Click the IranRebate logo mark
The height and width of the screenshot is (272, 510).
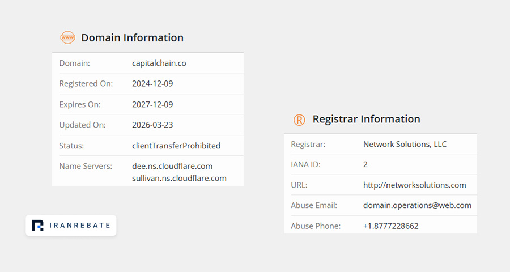(37, 226)
